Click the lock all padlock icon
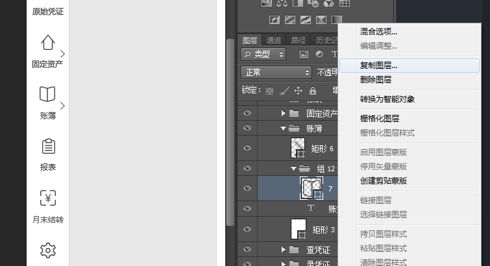This screenshot has width=490, height=266. click(312, 91)
